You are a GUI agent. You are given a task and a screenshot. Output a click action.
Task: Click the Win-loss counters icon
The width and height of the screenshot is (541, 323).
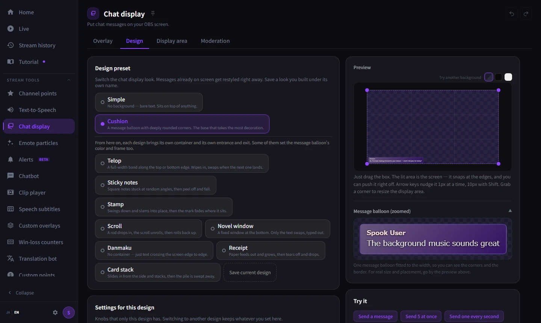(11, 242)
